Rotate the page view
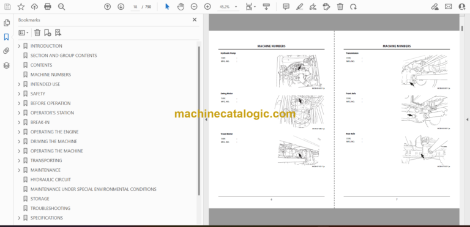Image resolution: width=470 pixels, height=227 pixels. click(353, 7)
